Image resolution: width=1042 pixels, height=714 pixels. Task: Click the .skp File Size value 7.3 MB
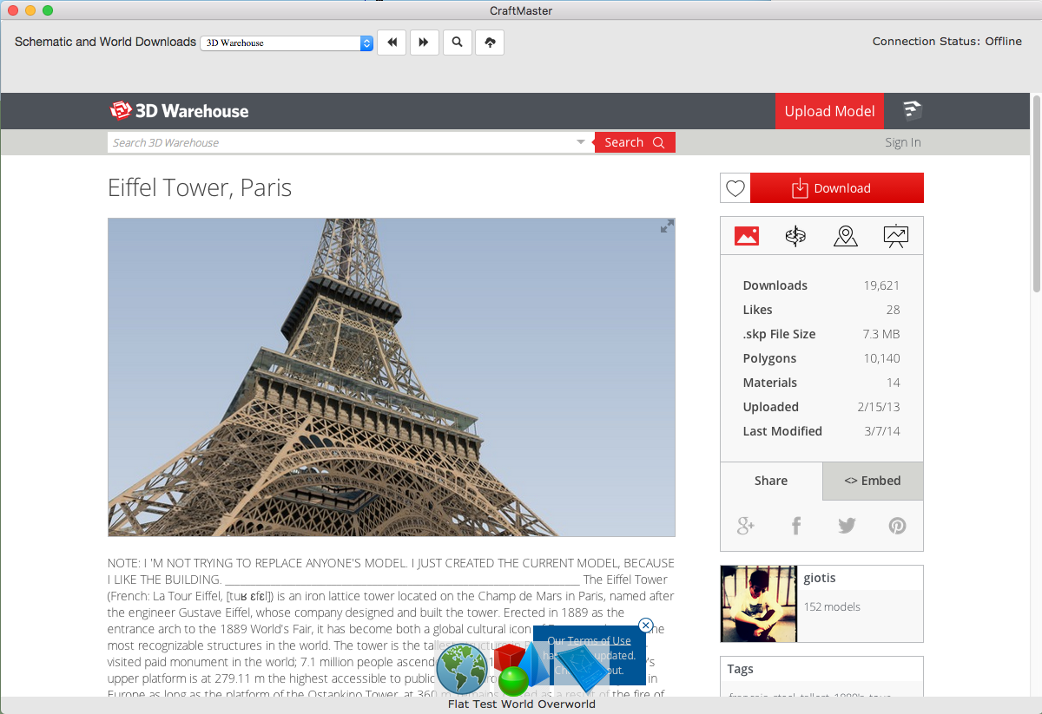click(x=881, y=334)
